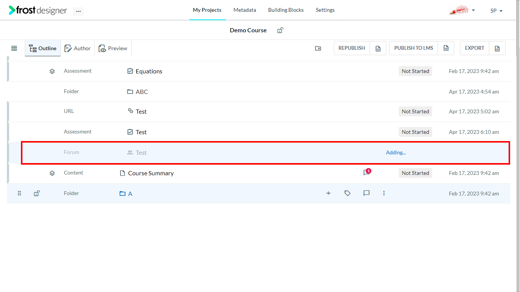Click the assessment icon in the Assessment Test row

pos(130,132)
